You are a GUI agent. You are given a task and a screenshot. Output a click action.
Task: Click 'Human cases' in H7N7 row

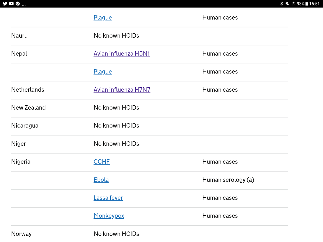[x=220, y=90]
